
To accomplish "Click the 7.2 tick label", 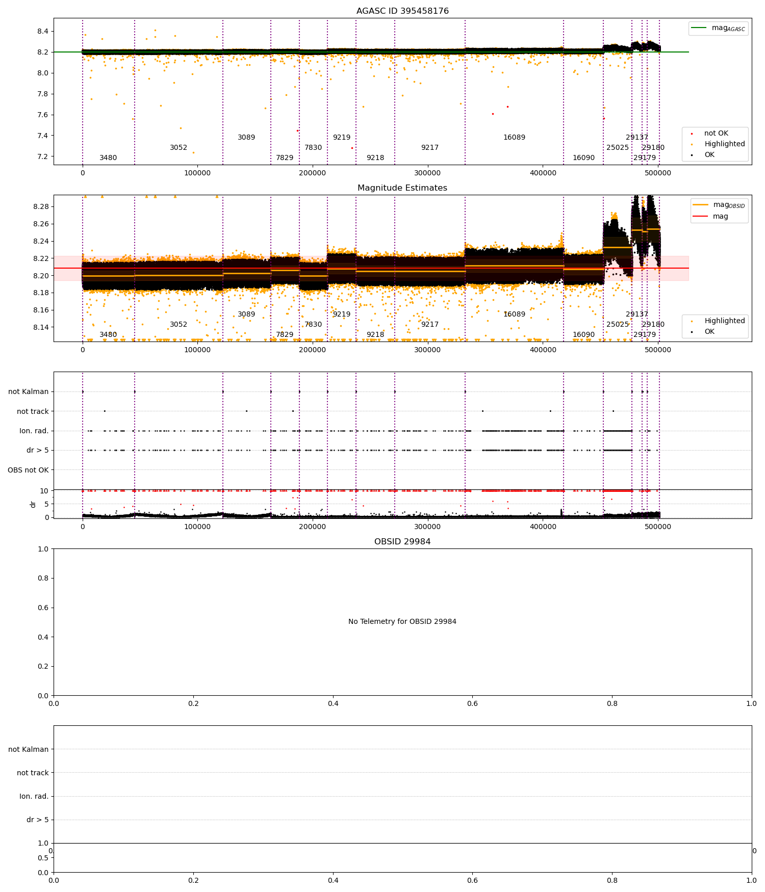I will click(x=43, y=156).
